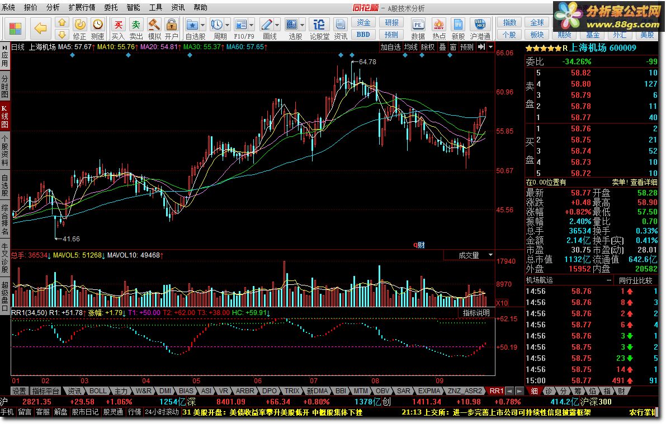Image resolution: width=666 pixels, height=424 pixels.
Task: Click the 研报 research report button
Action: coord(391,22)
